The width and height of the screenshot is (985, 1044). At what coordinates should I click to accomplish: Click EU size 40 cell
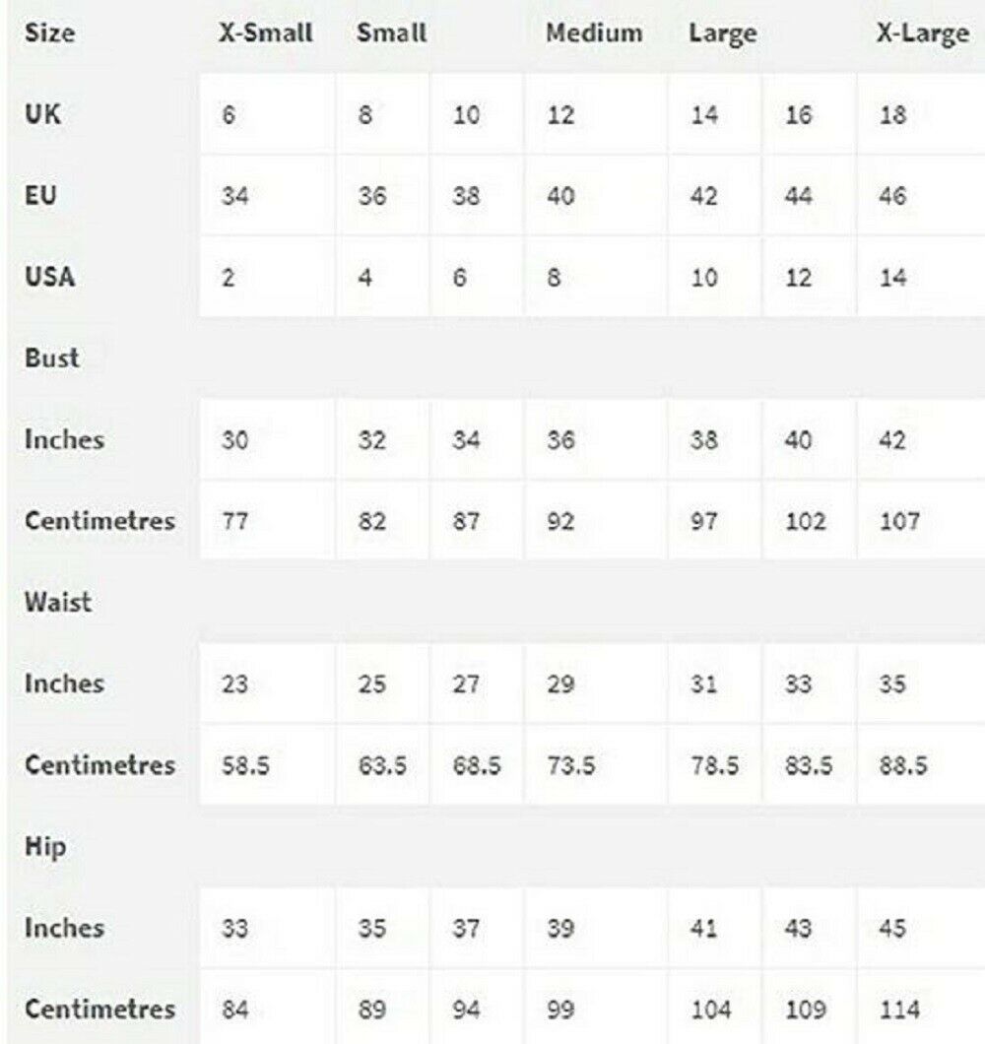click(x=560, y=196)
